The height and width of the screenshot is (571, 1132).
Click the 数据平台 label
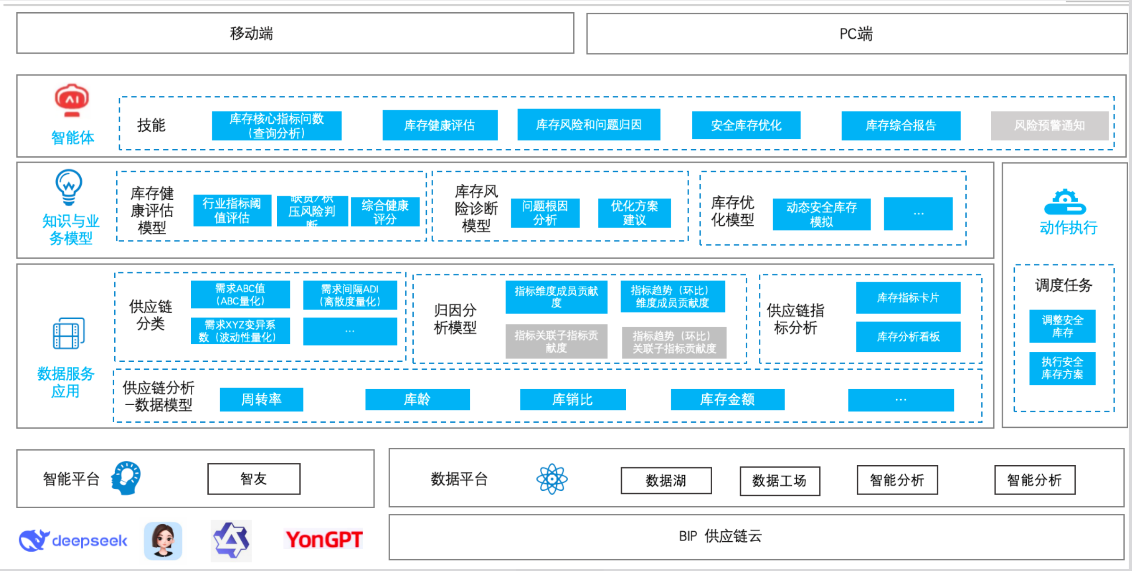[459, 479]
